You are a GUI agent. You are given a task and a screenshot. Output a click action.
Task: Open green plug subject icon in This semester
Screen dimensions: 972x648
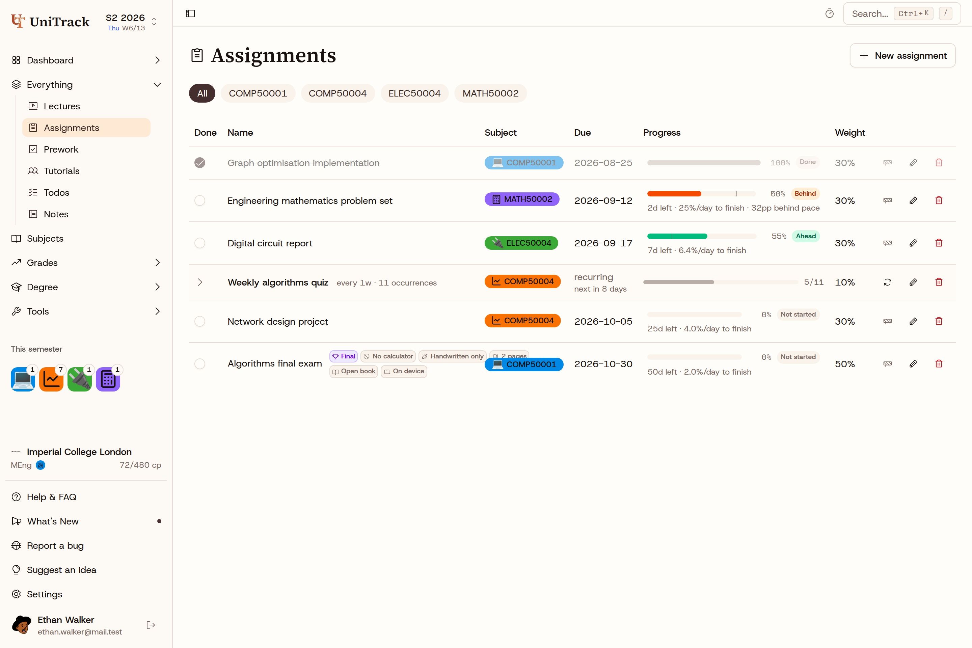(x=79, y=379)
